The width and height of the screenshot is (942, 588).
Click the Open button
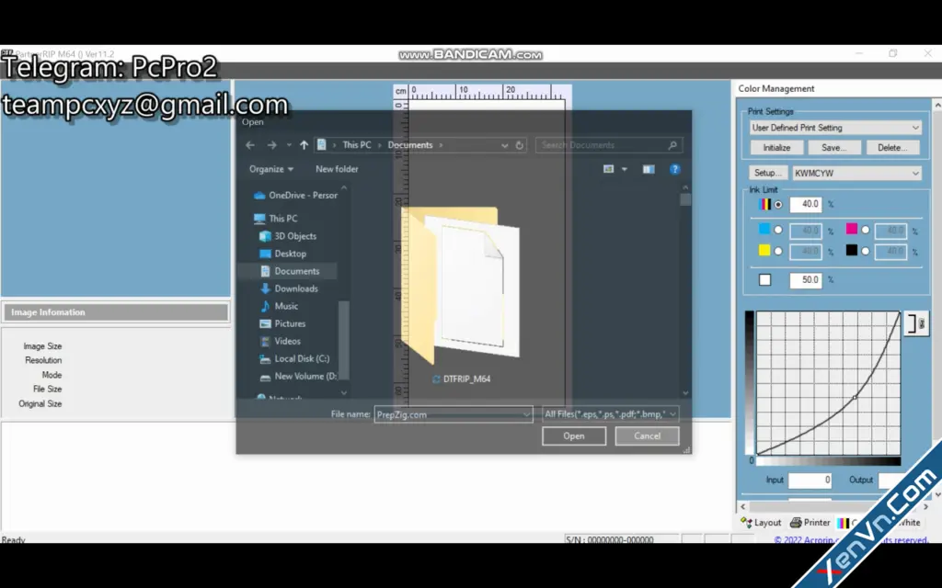pyautogui.click(x=574, y=436)
